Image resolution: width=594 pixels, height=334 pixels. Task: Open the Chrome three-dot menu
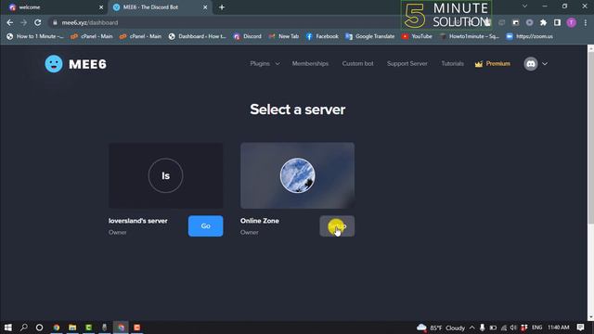point(586,22)
